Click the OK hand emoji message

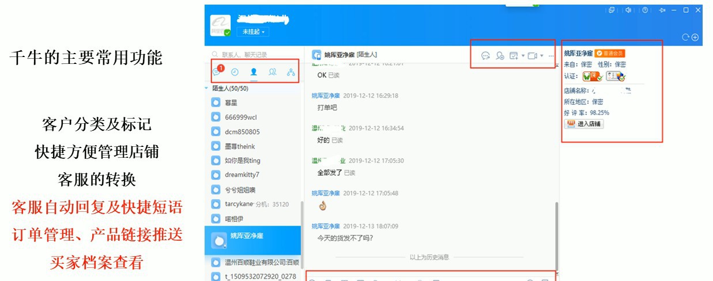(x=322, y=206)
